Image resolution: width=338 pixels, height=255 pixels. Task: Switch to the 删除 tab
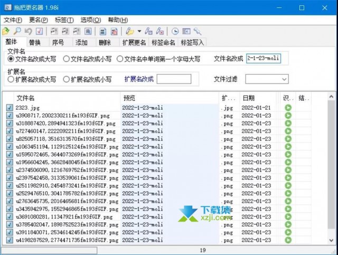point(105,42)
